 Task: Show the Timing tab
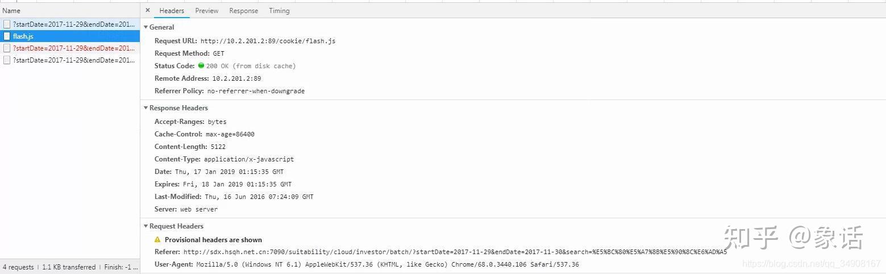point(279,11)
